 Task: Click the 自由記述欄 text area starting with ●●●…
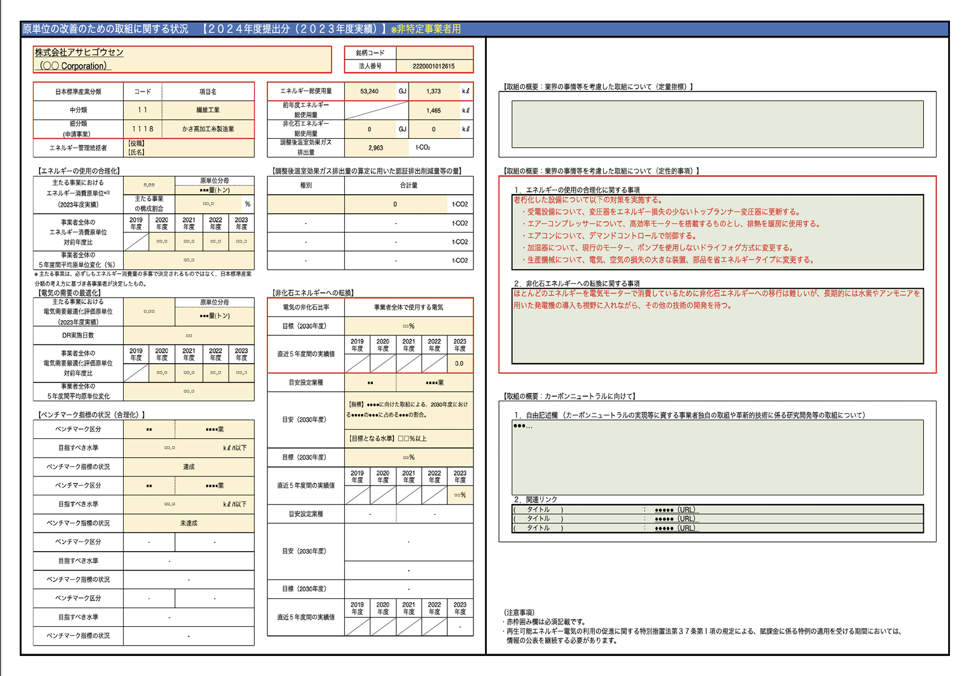(x=717, y=457)
